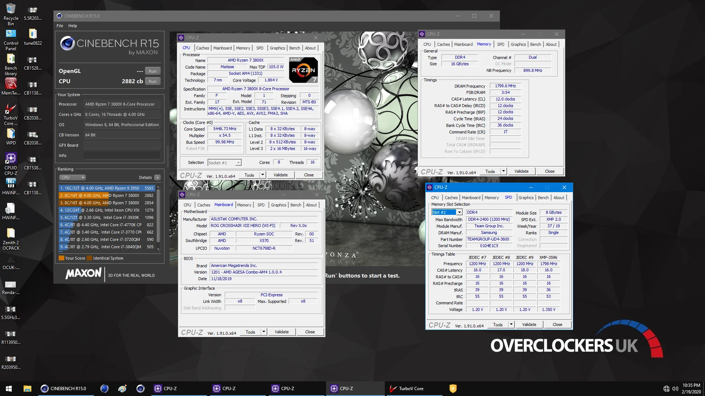Click the Info field in Cinebench
The image size is (705, 396).
pyautogui.click(x=122, y=155)
